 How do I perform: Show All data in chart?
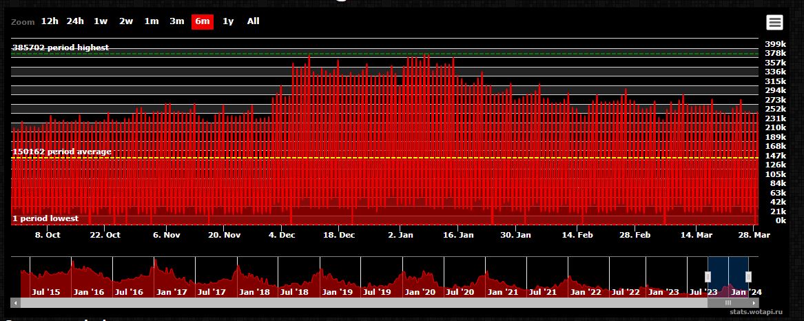pos(254,21)
